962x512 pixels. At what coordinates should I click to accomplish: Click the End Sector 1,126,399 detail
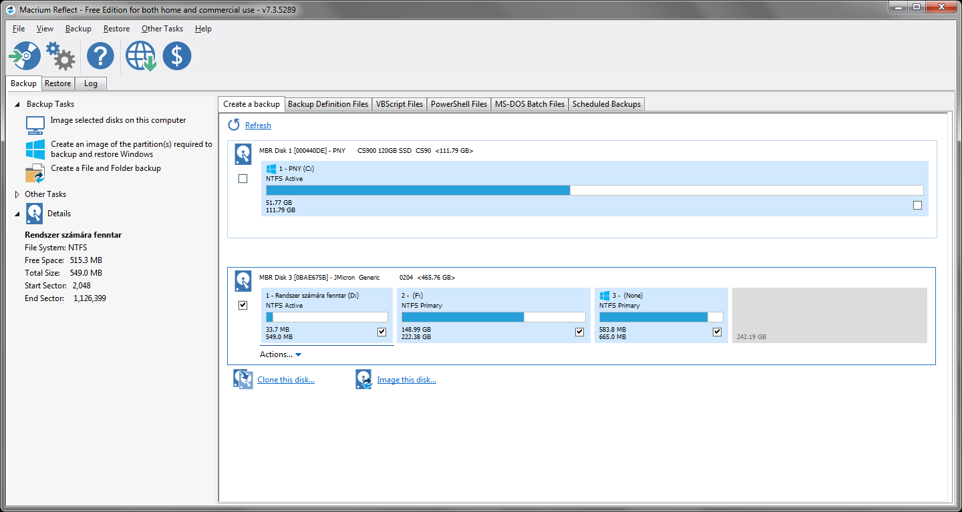coord(65,298)
